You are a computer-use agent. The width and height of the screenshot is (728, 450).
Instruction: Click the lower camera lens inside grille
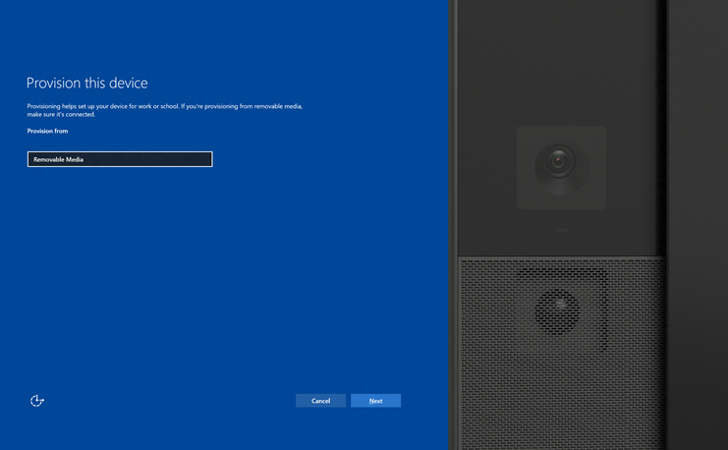(x=557, y=310)
